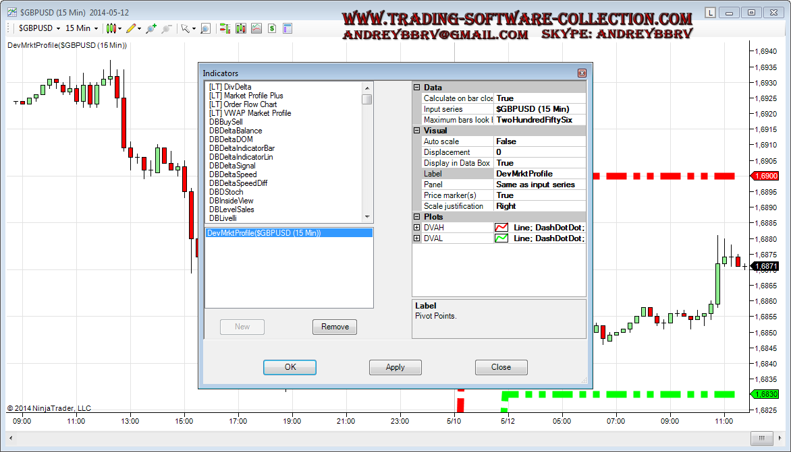Open the chart style candlestick dropdown
Viewport: 791px width, 452px height.
point(113,28)
